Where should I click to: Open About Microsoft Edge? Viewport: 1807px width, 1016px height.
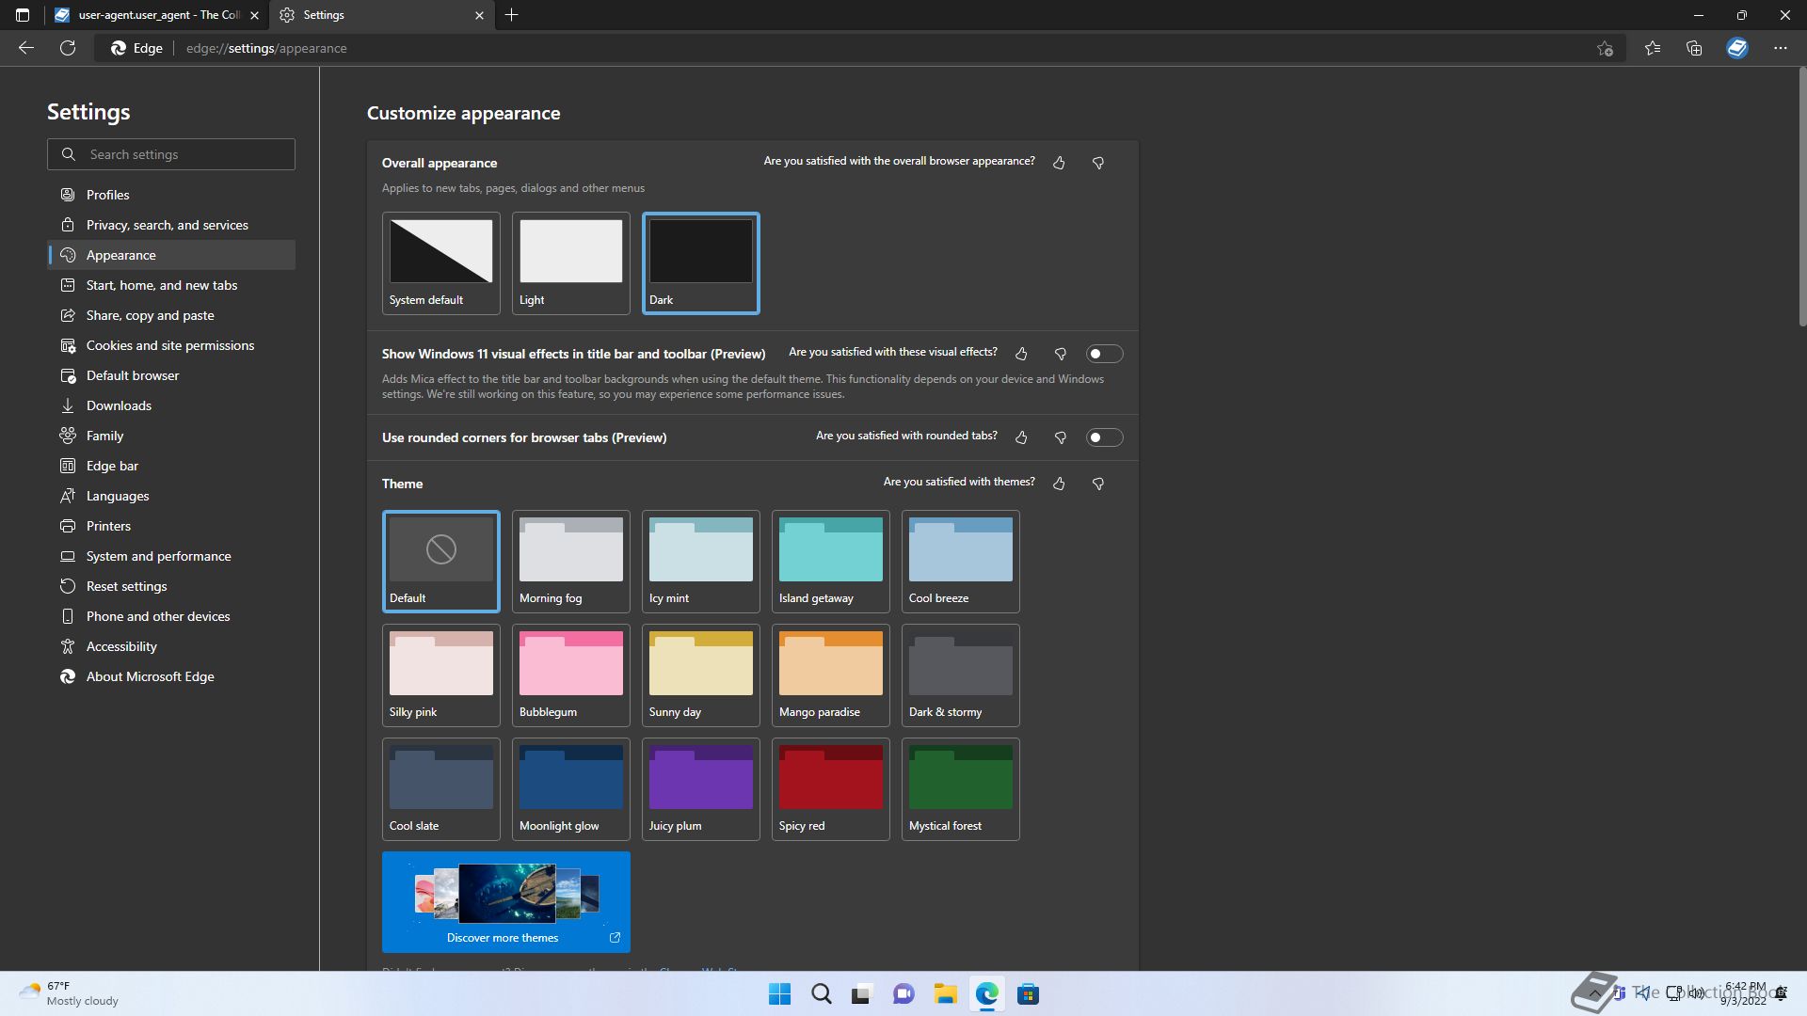(171, 676)
